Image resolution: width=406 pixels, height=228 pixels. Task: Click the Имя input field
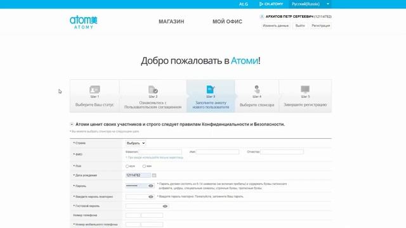218,152
